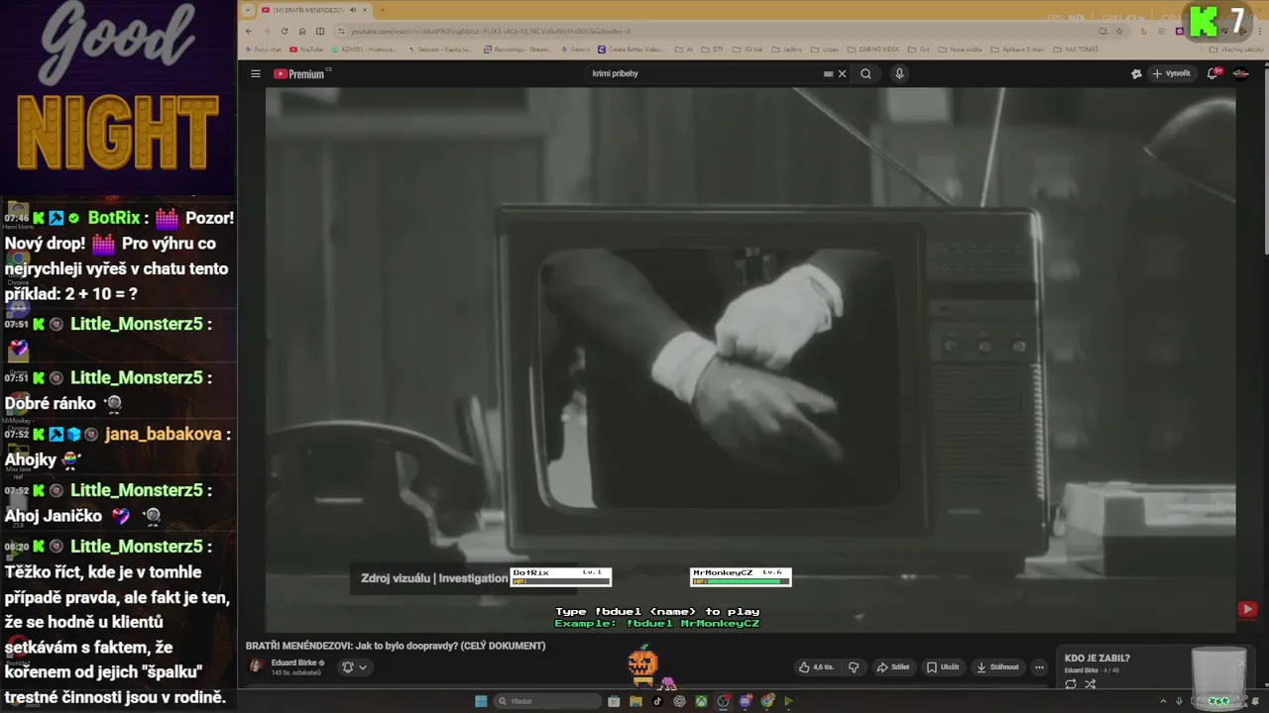Open the green play-arrow taskbar app
Screen dimensions: 1269x713
pos(788,701)
